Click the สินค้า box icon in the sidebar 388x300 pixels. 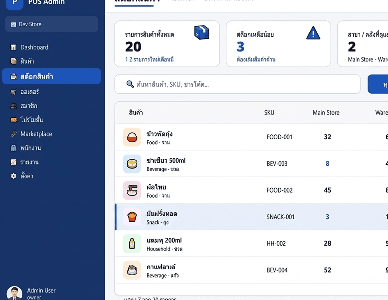(x=13, y=61)
